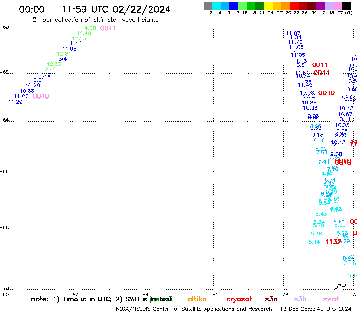Viewport: 357px width, 313px height.
Task: Select the 11.94 wave height value
Action: point(59,59)
